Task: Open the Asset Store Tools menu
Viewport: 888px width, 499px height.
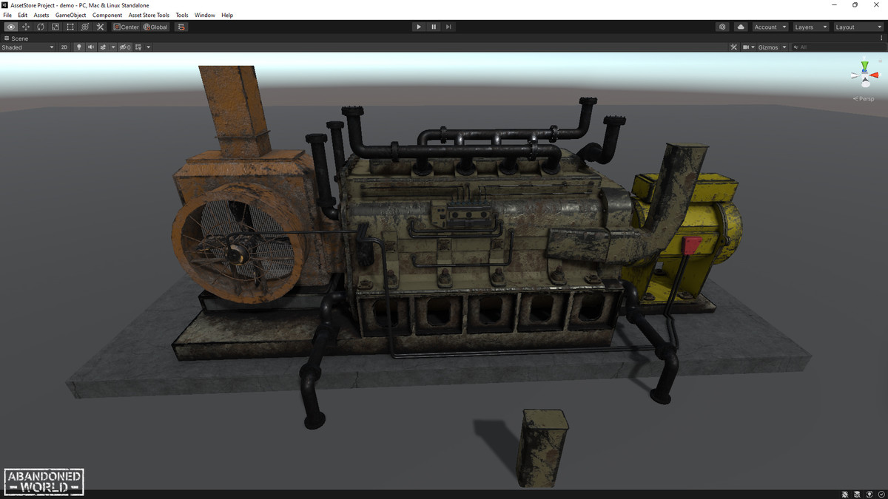Action: point(149,15)
